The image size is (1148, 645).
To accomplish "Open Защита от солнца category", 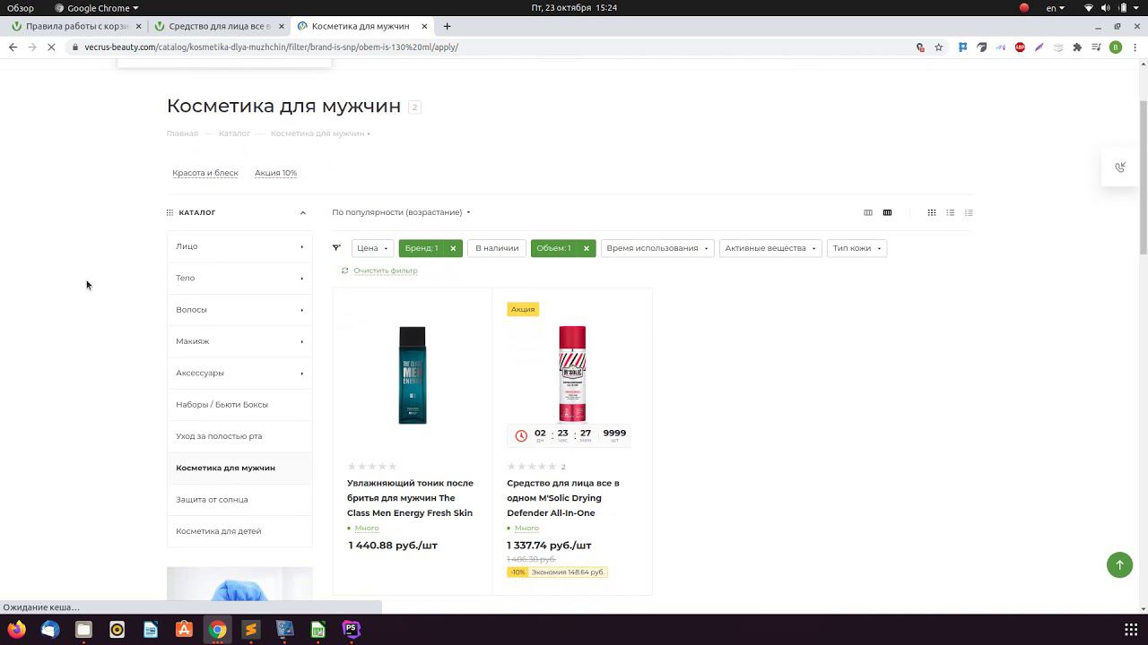I will [239, 500].
